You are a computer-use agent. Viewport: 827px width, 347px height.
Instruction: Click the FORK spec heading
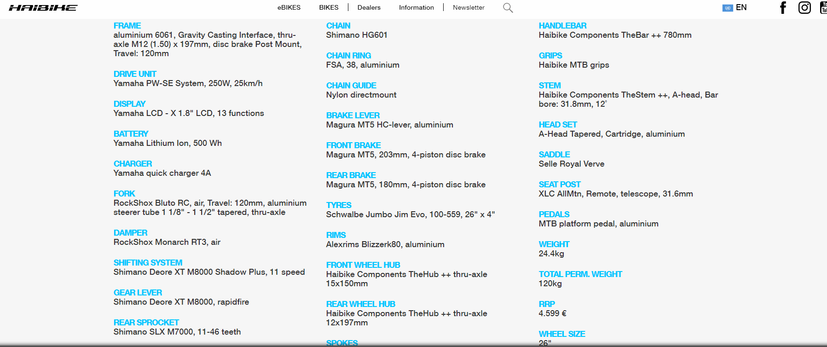coord(124,194)
